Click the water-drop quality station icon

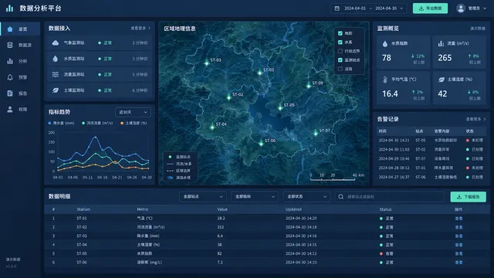tap(56, 59)
